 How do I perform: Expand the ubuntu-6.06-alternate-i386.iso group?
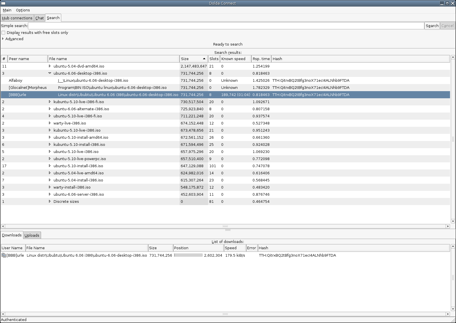click(50, 109)
